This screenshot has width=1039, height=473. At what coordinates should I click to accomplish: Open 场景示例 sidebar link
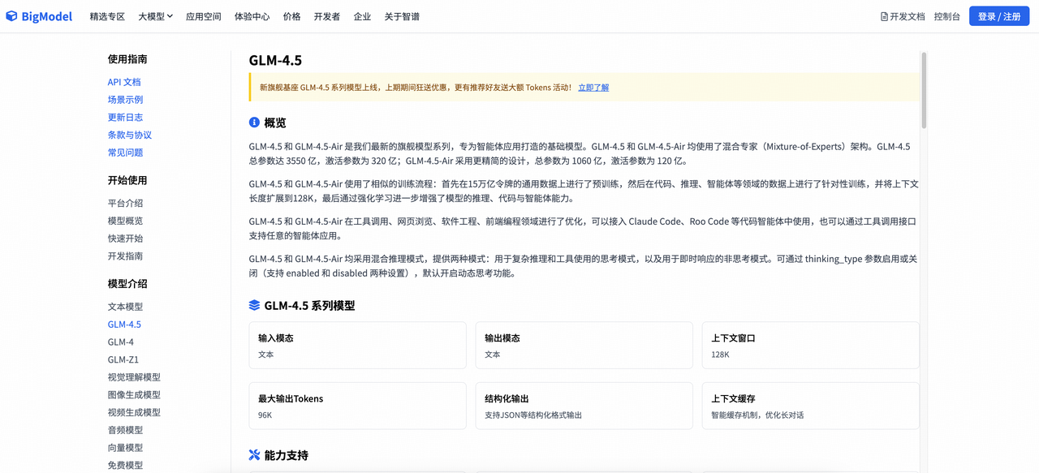(x=126, y=100)
